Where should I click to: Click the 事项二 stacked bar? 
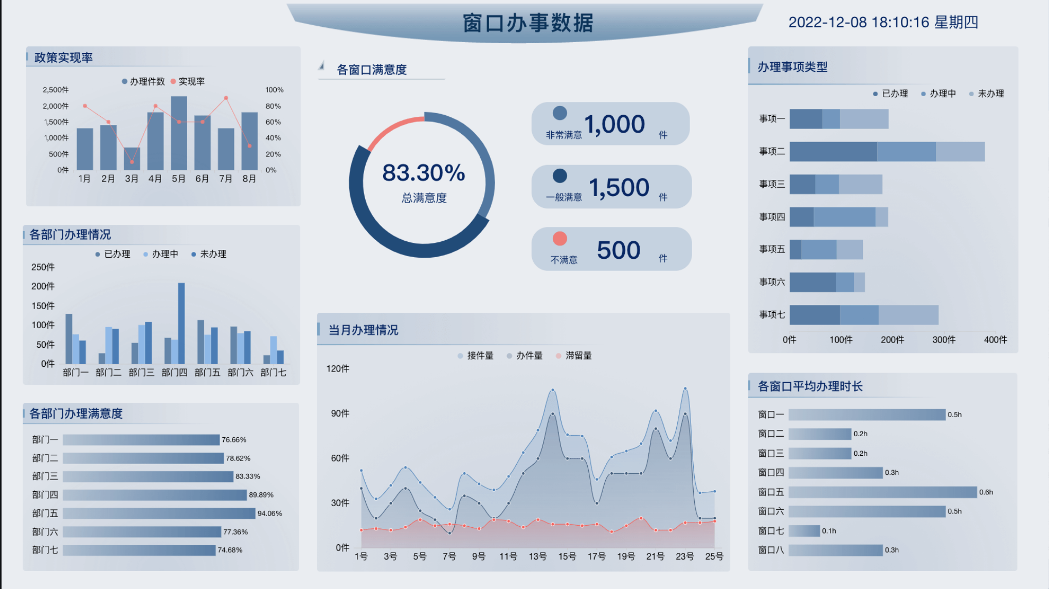(887, 152)
